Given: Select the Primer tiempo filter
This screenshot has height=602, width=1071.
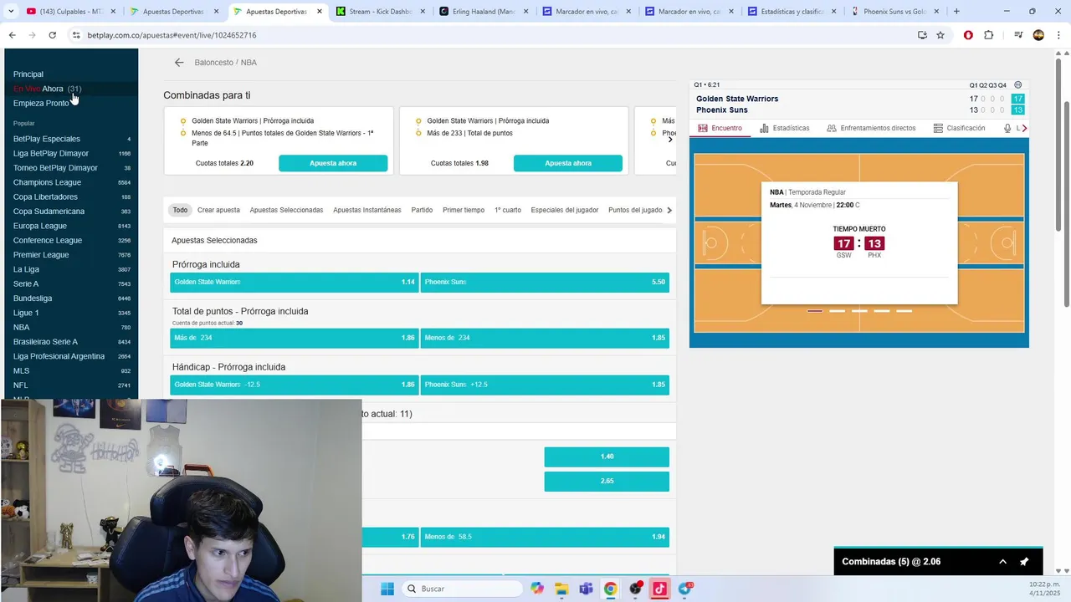Looking at the screenshot, I should [464, 210].
